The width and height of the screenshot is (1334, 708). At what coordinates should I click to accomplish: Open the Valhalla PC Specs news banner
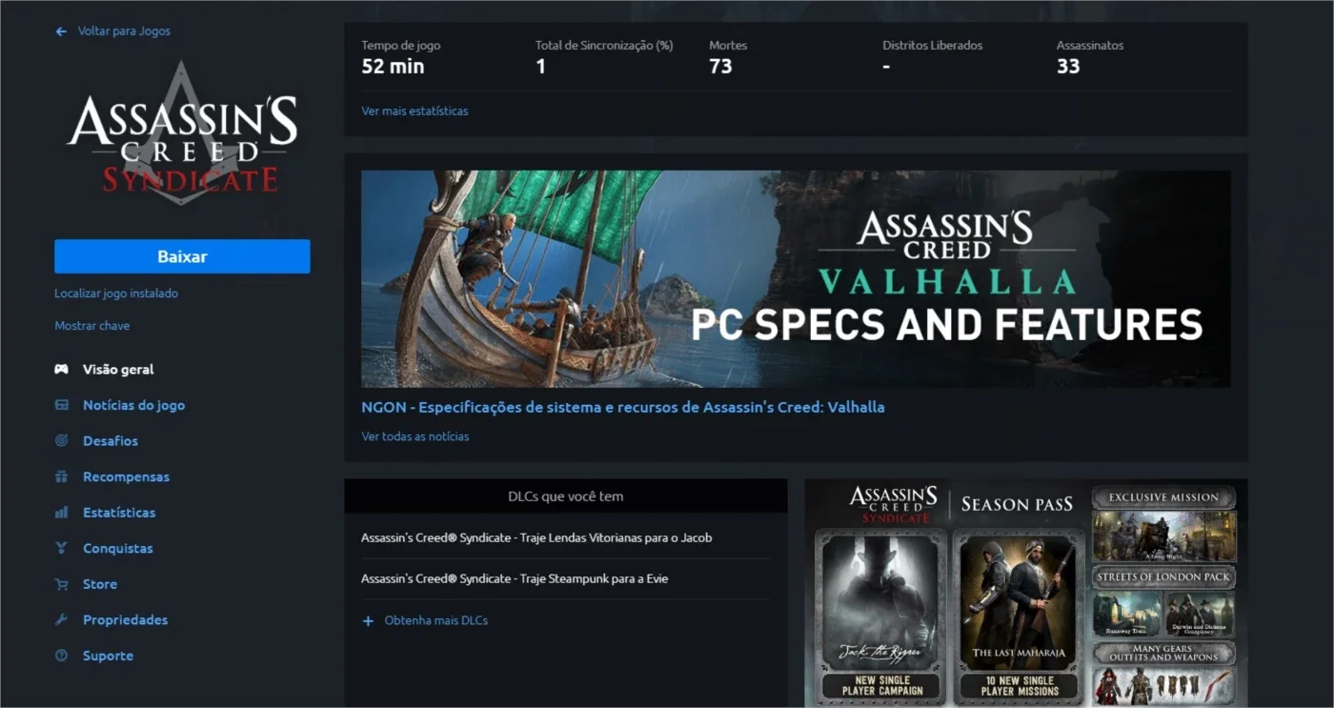tap(796, 279)
